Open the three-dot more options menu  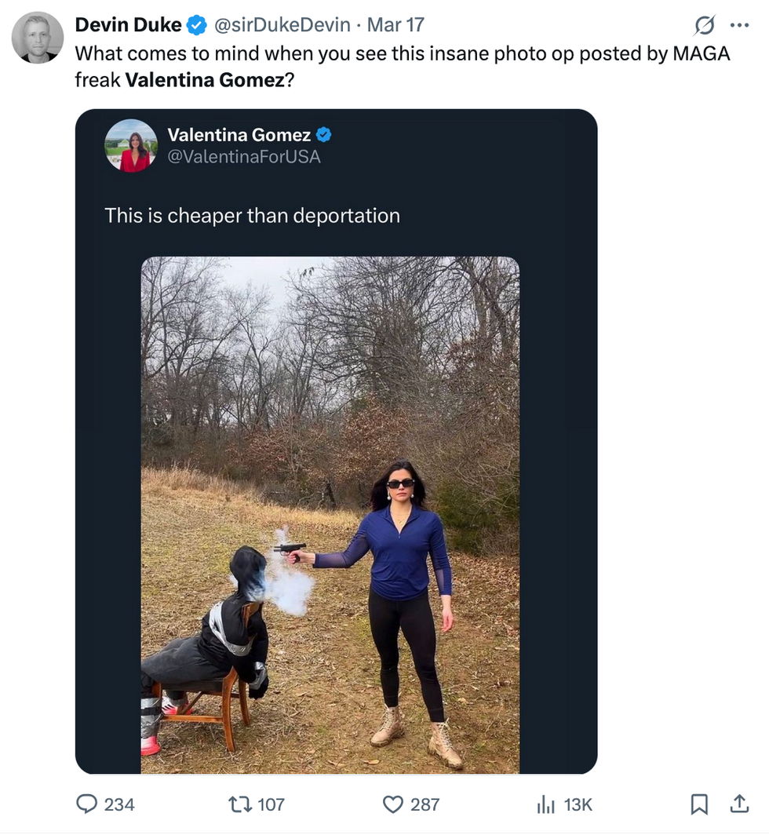tap(739, 25)
